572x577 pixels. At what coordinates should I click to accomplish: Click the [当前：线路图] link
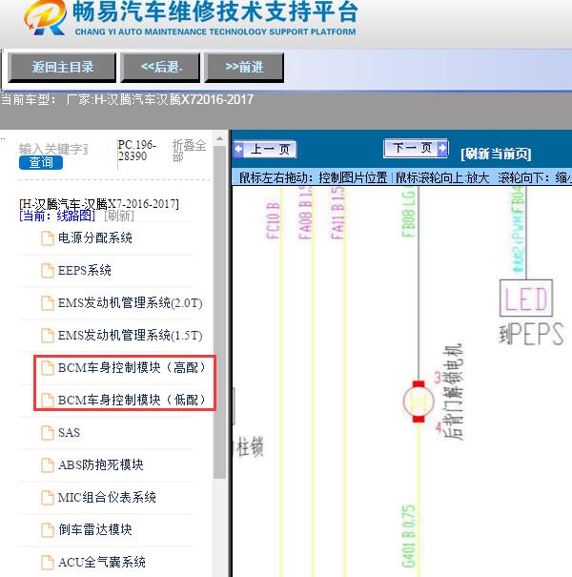pyautogui.click(x=57, y=216)
